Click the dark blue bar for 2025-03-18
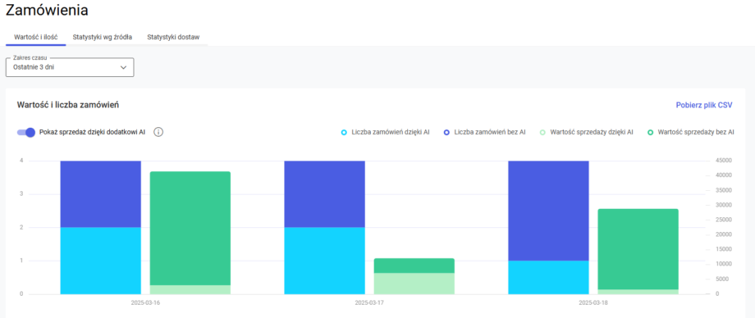 pos(548,211)
